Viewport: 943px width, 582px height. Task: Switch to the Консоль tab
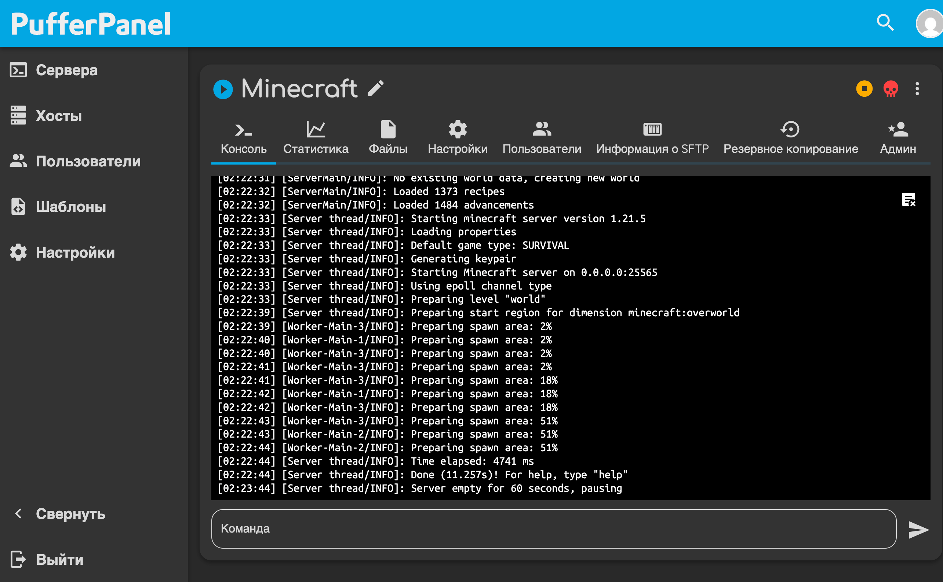pyautogui.click(x=244, y=139)
